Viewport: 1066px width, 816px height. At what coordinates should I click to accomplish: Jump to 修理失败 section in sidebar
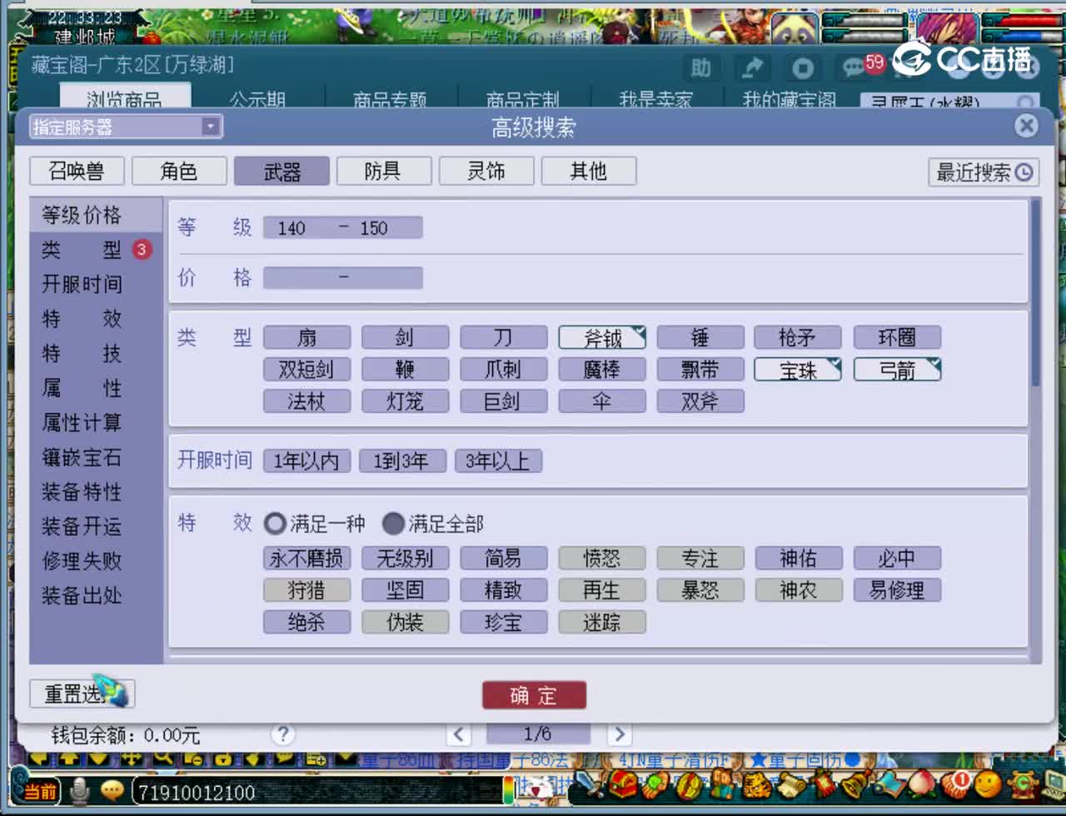96,561
